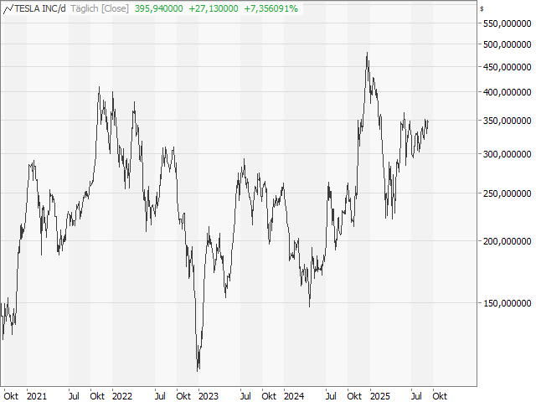Click the 2024 label on the time axis
This screenshot has height=402, width=536.
point(294,396)
